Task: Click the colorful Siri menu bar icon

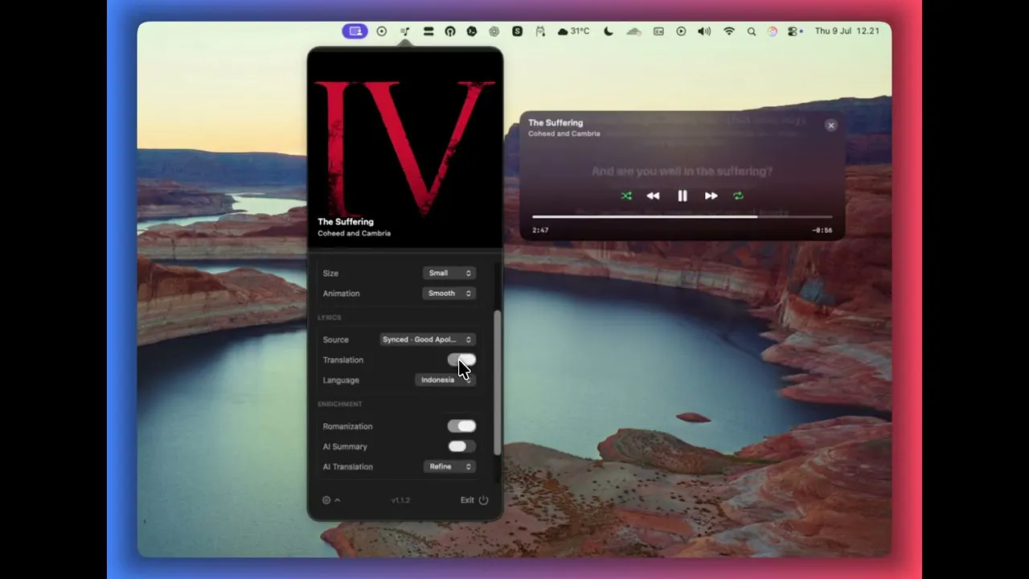Action: coord(773,31)
